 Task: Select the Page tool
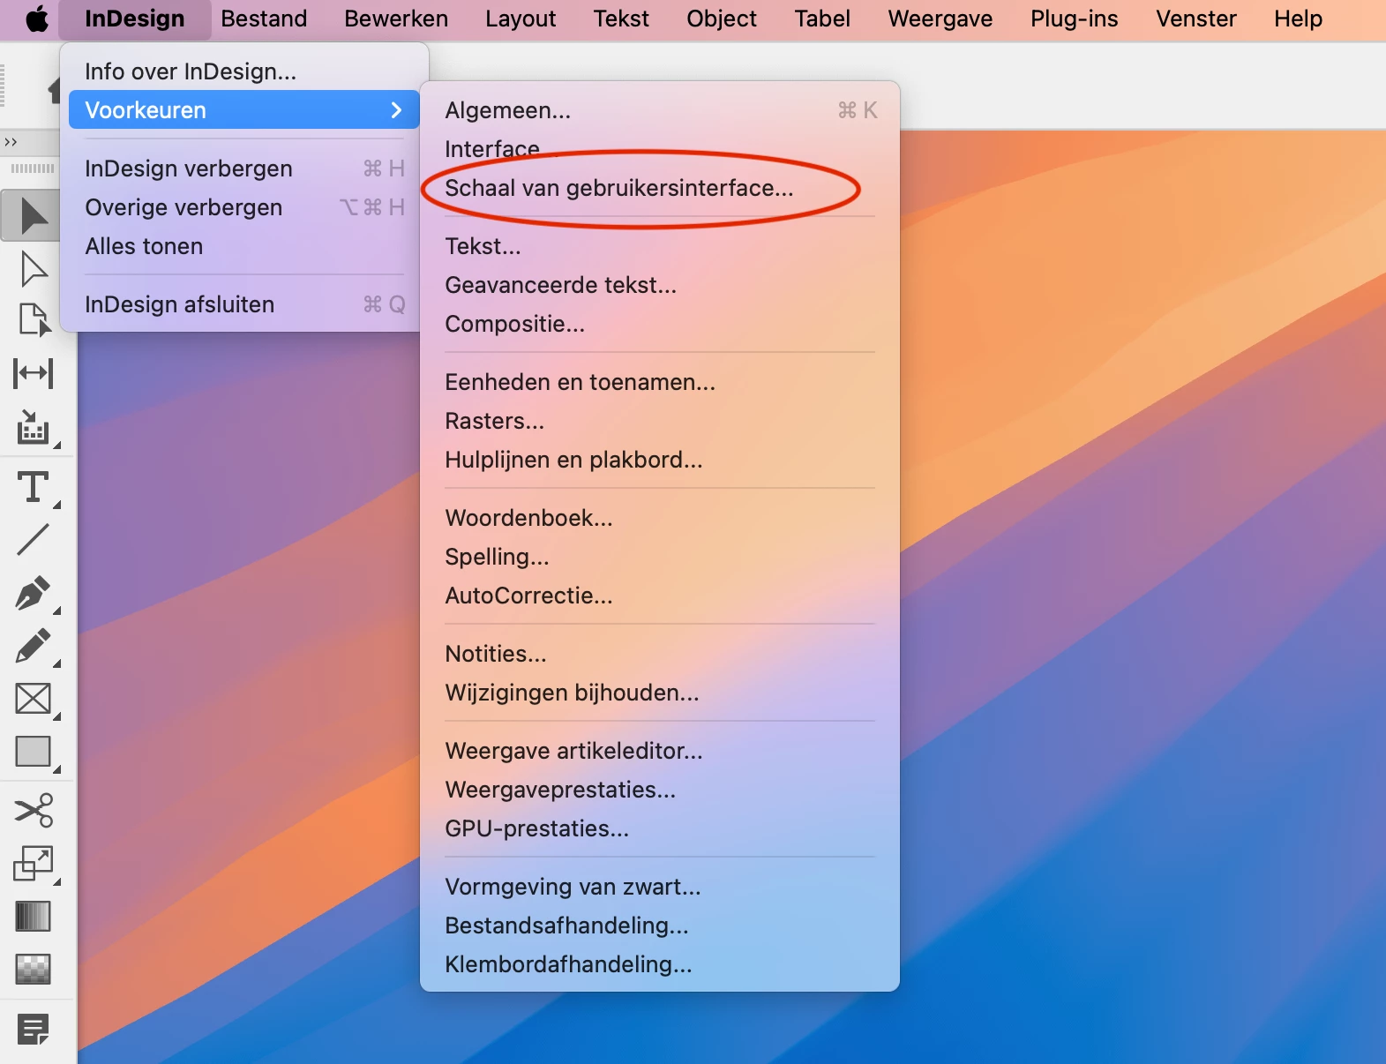[x=34, y=320]
